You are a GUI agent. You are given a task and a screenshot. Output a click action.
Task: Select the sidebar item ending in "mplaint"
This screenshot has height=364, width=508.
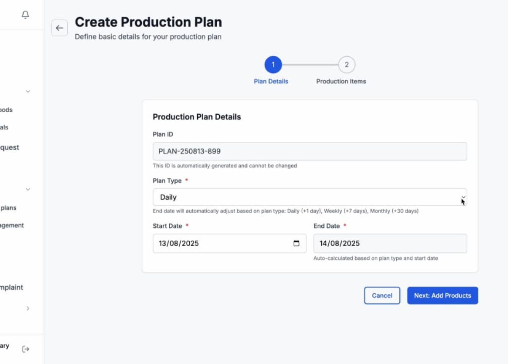tap(11, 287)
